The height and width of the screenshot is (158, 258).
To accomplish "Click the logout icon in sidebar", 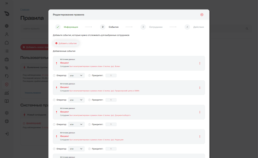I will [x=7, y=134].
